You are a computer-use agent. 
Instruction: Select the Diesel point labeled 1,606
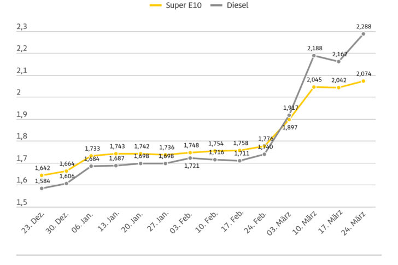tap(67, 183)
